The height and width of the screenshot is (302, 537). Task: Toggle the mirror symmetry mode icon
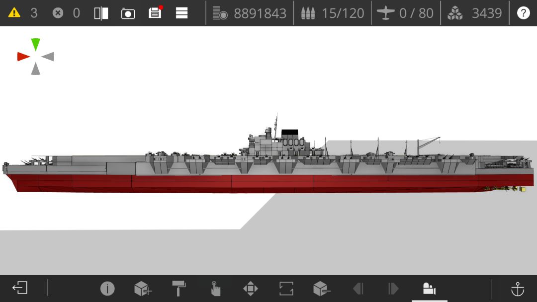(x=101, y=13)
